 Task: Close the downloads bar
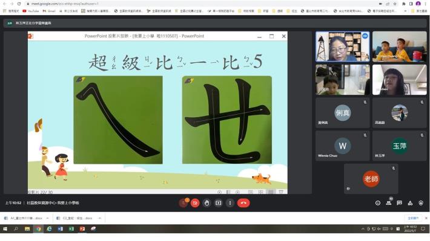(x=426, y=218)
